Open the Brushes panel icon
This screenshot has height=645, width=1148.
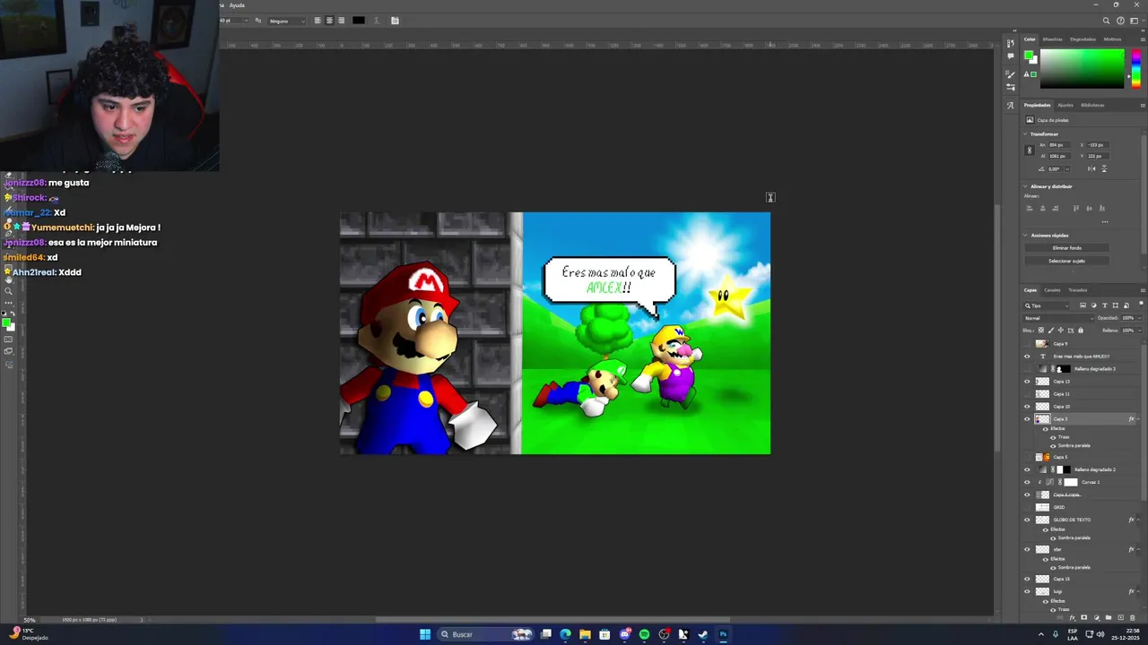[x=1011, y=74]
